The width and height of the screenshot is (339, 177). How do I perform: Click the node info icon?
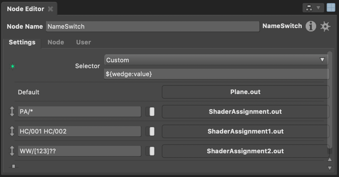311,26
